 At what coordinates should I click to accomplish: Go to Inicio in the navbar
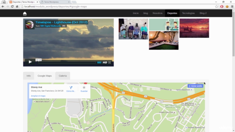[135, 13]
